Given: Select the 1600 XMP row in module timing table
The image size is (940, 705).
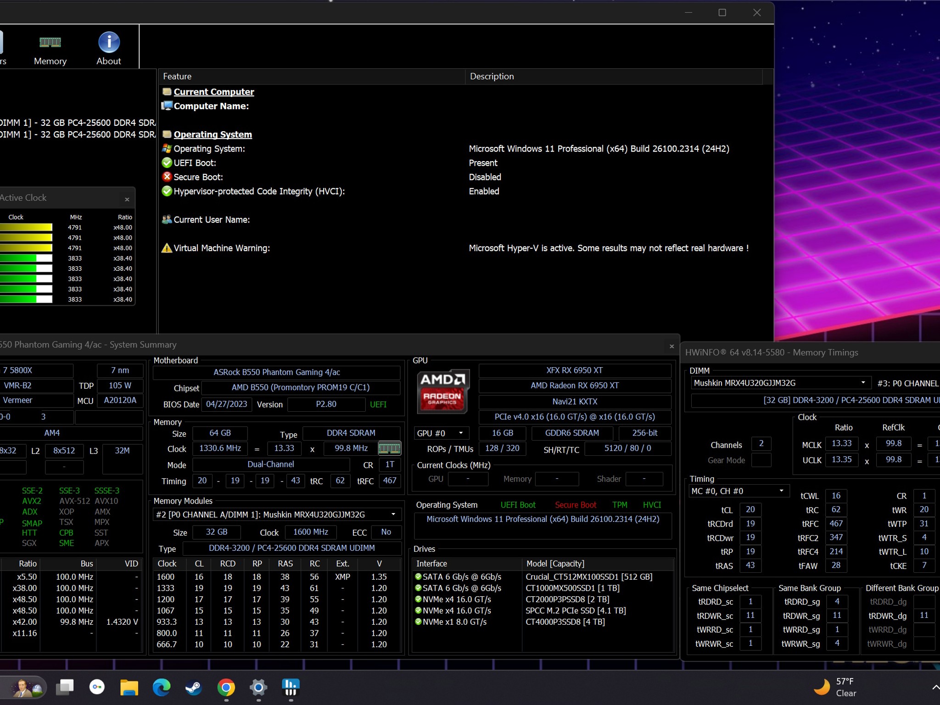Looking at the screenshot, I should click(x=277, y=577).
